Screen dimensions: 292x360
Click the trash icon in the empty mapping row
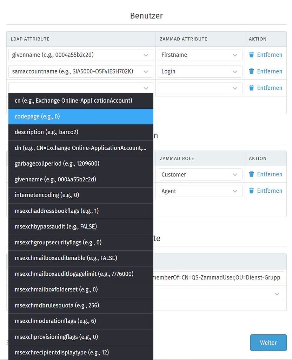tap(252, 88)
